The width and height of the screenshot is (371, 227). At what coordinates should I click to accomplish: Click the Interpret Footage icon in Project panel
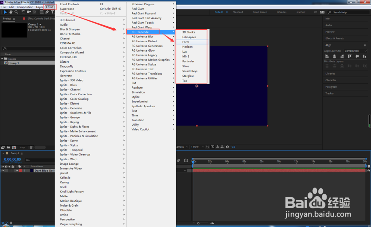3,147
